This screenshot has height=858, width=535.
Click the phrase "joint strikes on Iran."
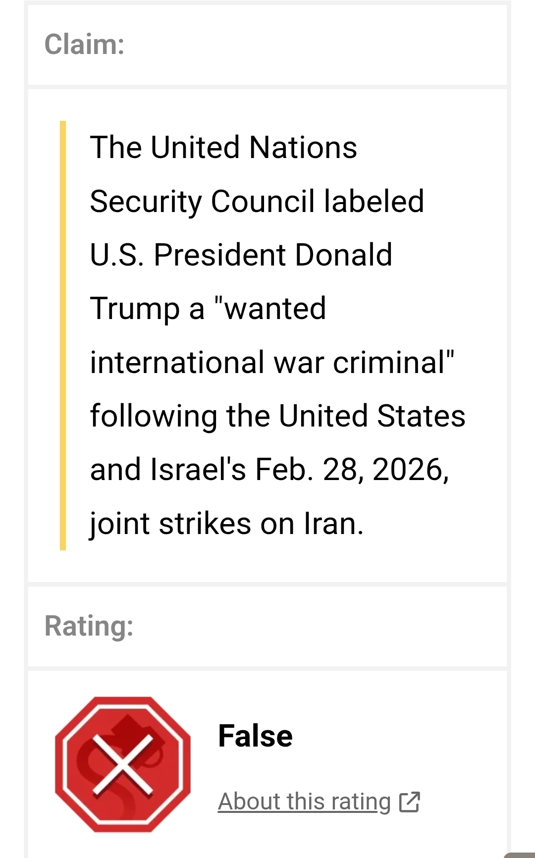pyautogui.click(x=226, y=524)
